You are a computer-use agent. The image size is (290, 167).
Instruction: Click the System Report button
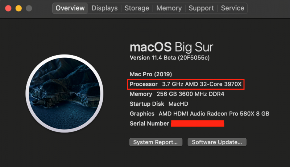155,142
